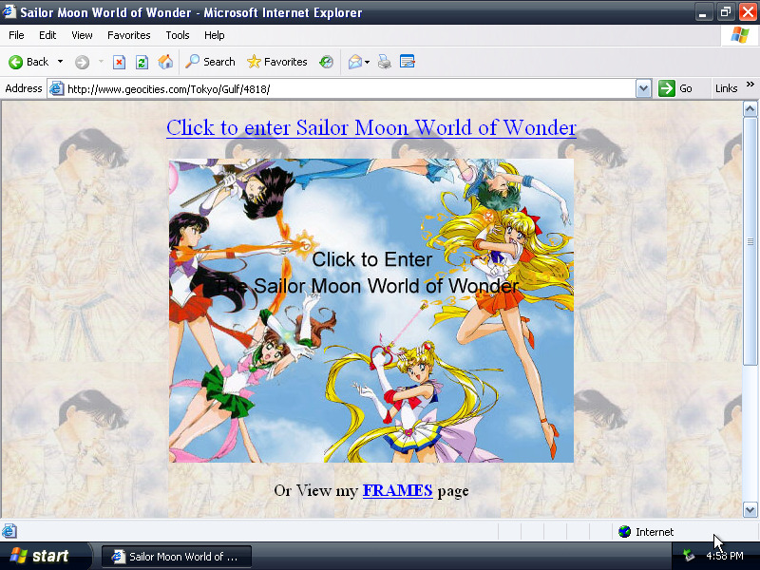Print the page with the printer icon

pos(385,62)
